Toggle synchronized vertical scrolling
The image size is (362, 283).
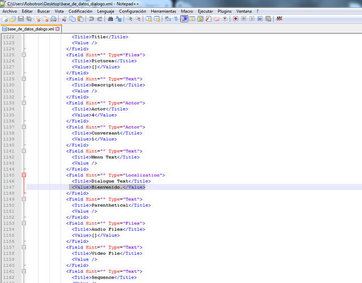pos(149,19)
